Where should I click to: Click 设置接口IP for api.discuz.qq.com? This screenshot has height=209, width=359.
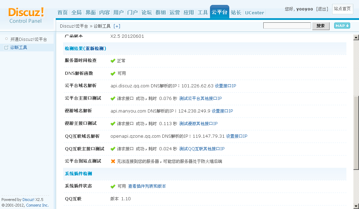pos(225,86)
